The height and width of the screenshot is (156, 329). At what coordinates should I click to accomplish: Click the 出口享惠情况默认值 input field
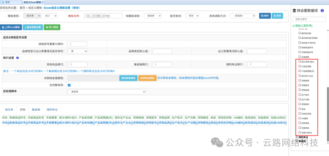coord(257,51)
